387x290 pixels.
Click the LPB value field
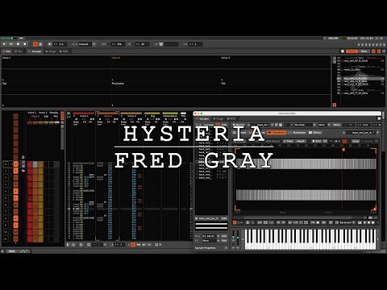[x=142, y=44]
